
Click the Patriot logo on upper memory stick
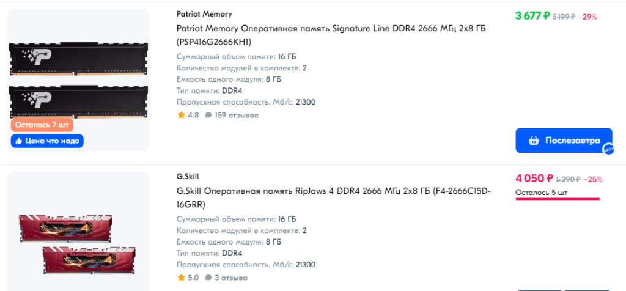(37, 57)
